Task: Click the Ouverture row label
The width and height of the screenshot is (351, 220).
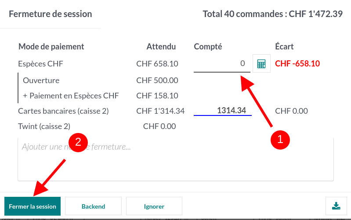Action: click(41, 80)
